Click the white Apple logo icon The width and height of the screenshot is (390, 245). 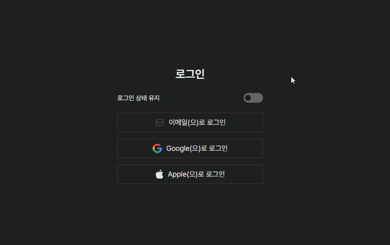coord(159,174)
